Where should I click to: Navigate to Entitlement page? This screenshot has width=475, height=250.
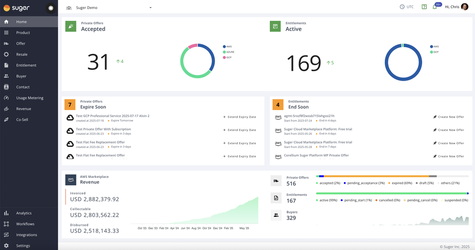[x=29, y=65]
